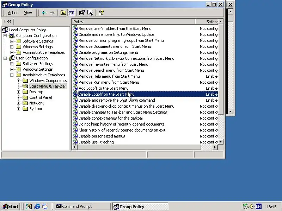Image resolution: width=282 pixels, height=211 pixels.
Task: Click policy icon beside Remove Run menu
Action: coord(75,82)
